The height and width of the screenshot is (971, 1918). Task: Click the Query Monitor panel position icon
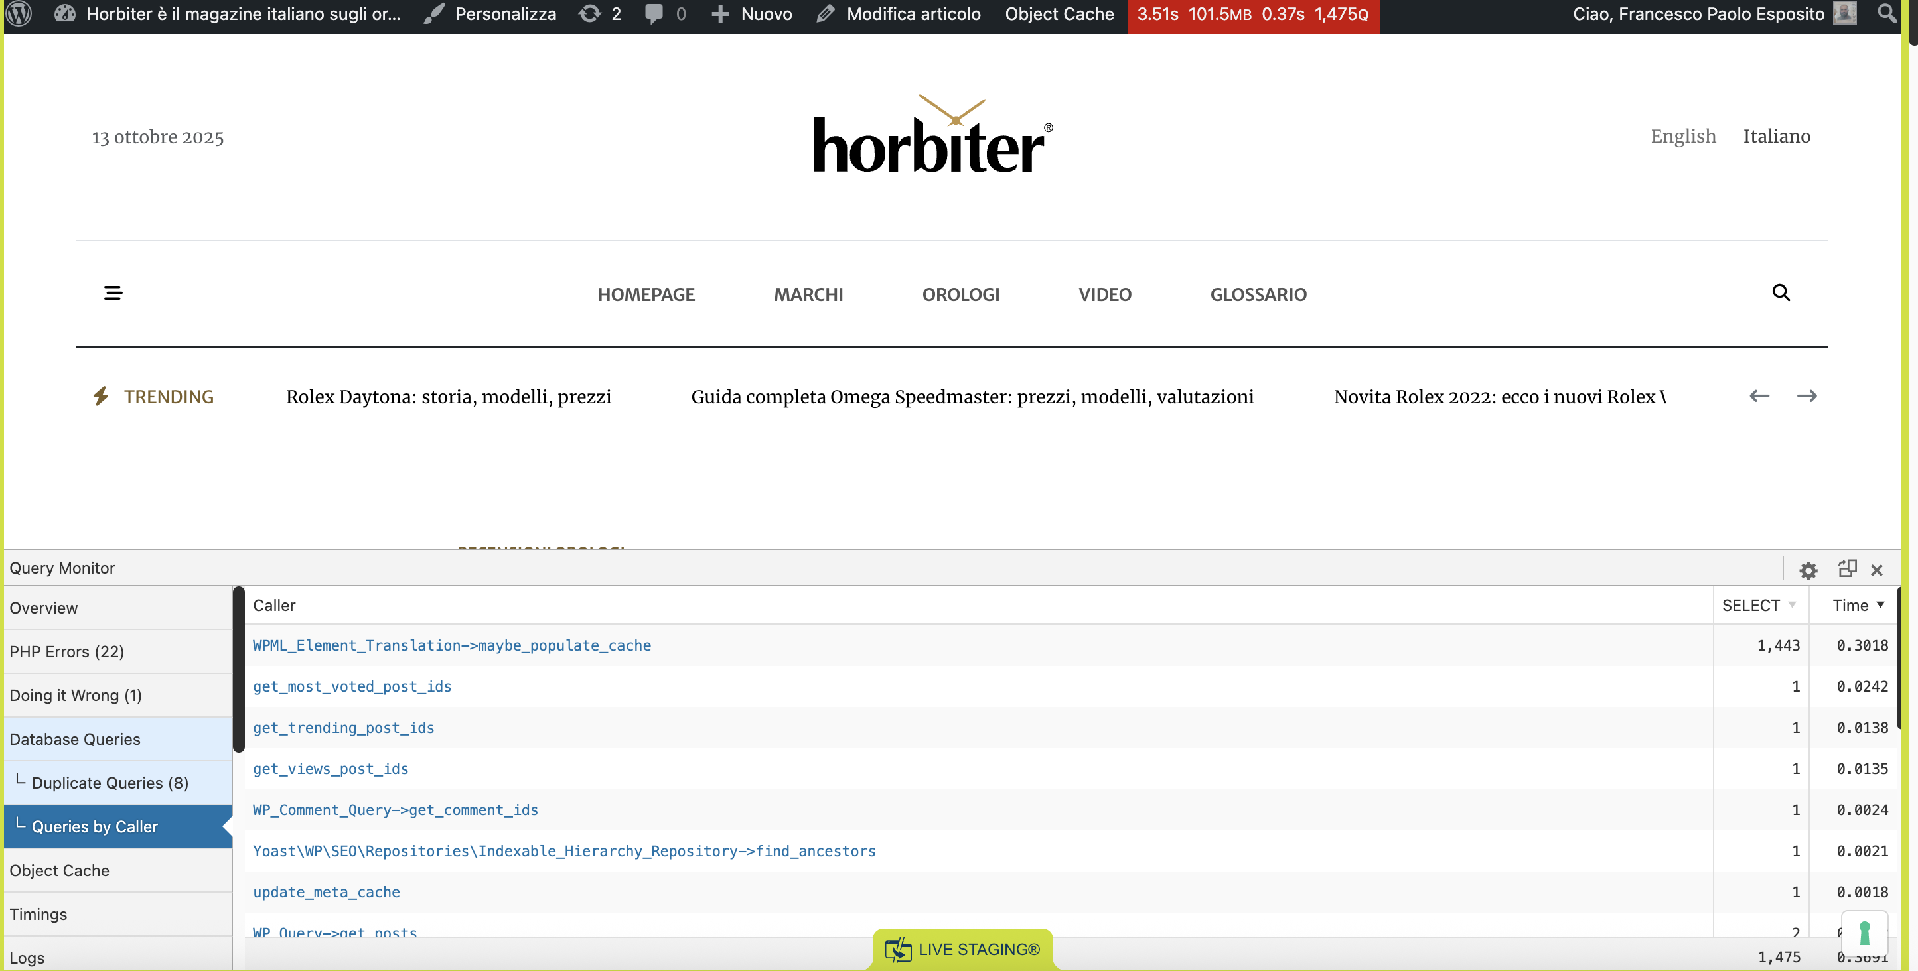pyautogui.click(x=1846, y=569)
